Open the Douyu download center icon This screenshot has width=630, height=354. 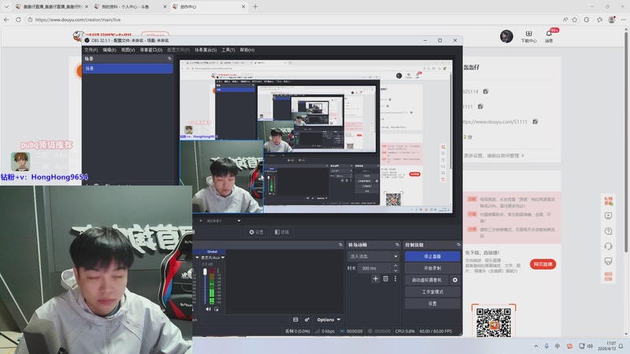pos(529,36)
